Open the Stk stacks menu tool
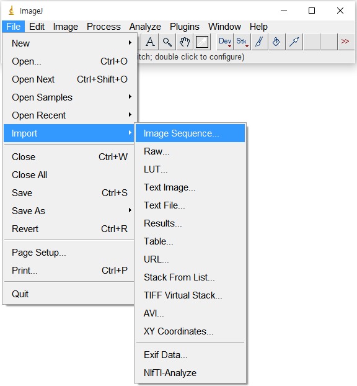The image size is (357, 386). pos(242,42)
